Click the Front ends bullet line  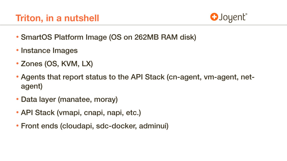pyautogui.click(x=95, y=126)
